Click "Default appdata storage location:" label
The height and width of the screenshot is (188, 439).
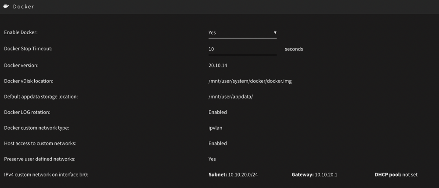[x=41, y=97]
